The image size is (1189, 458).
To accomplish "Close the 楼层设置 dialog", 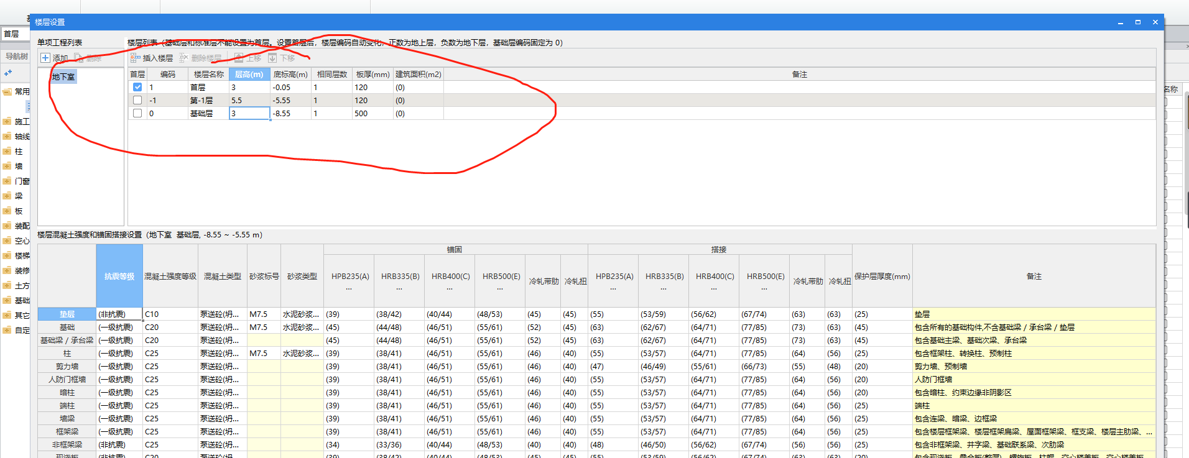I will (x=1155, y=22).
